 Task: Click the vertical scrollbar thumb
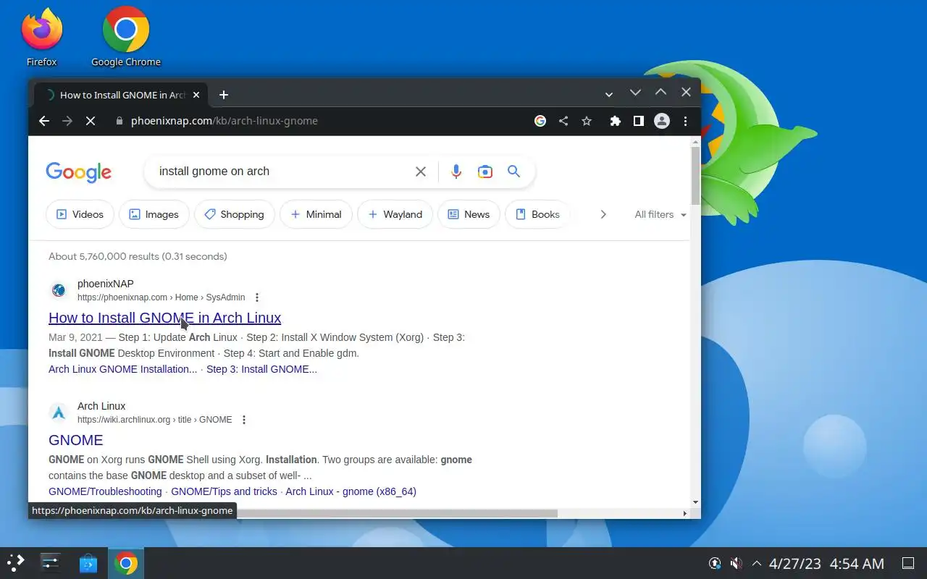[x=695, y=174]
